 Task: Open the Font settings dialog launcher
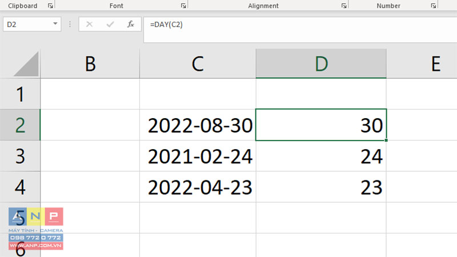click(x=183, y=6)
